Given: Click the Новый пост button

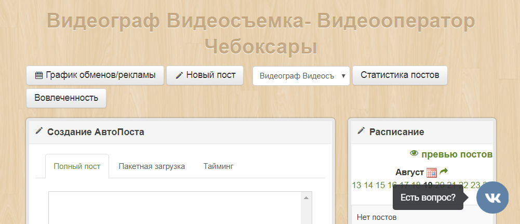Looking at the screenshot, I should (205, 75).
